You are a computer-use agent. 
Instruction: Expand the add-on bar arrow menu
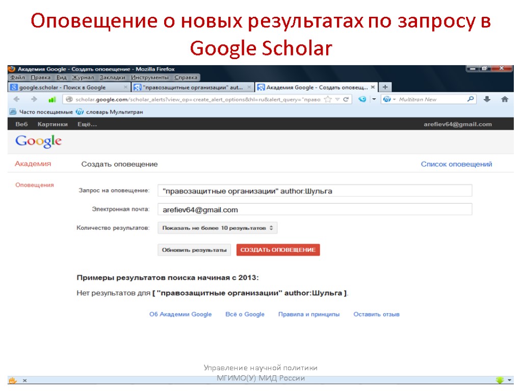click(x=509, y=380)
